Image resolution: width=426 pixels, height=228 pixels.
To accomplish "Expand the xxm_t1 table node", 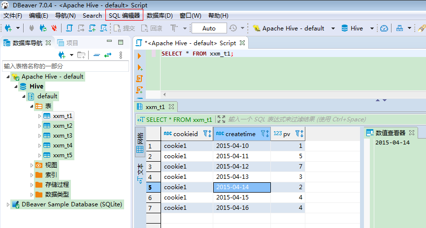I will (39, 116).
